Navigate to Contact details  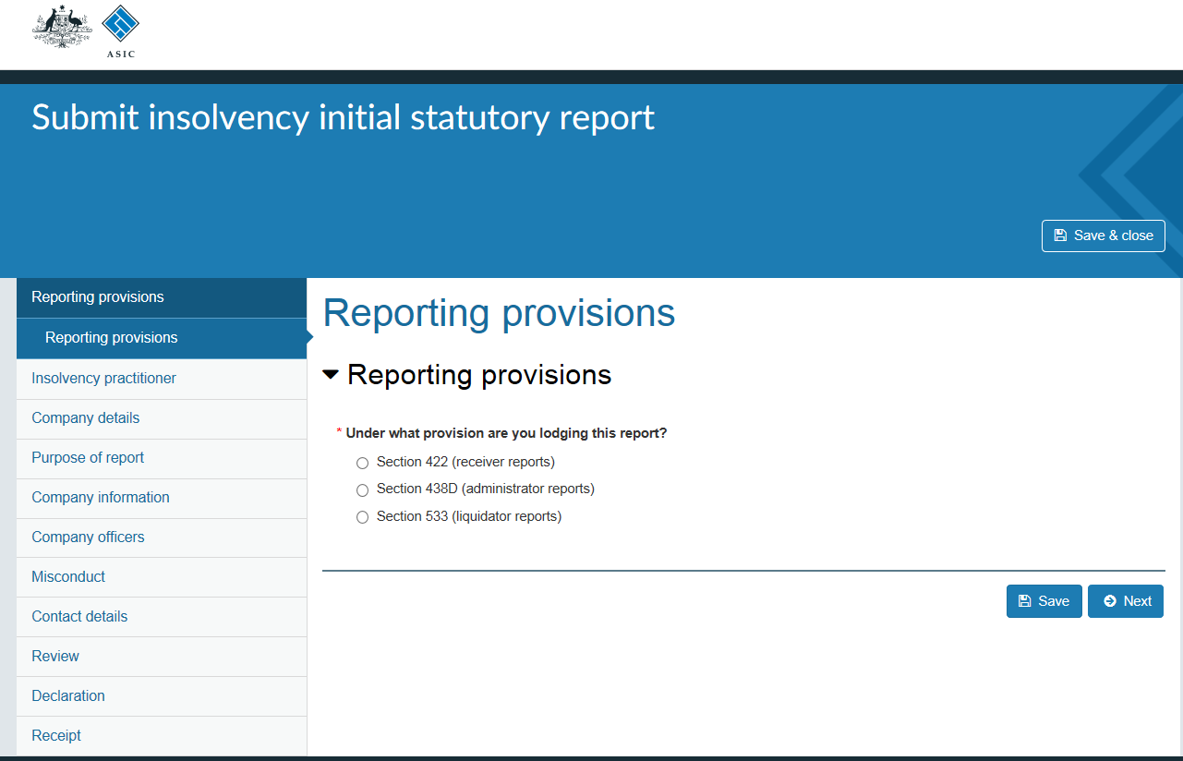click(x=162, y=617)
